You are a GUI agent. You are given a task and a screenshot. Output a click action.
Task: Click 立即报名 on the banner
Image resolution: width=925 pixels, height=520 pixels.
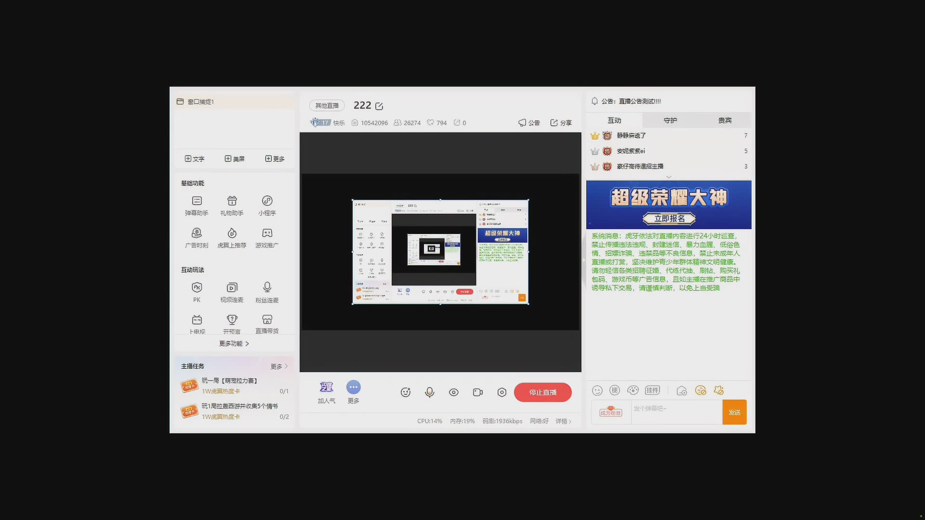pos(669,219)
